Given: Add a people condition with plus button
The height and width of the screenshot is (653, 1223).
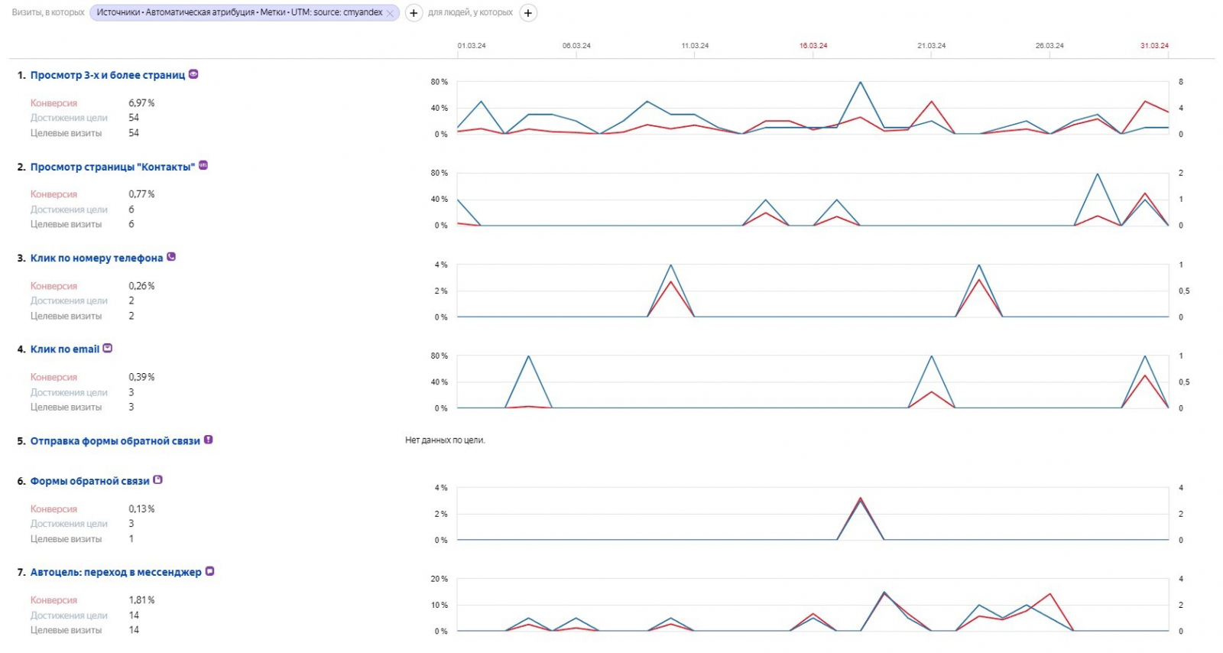Looking at the screenshot, I should tap(528, 13).
